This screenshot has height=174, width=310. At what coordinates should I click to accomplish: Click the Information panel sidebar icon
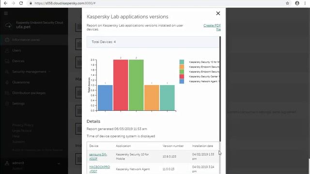click(x=7, y=40)
